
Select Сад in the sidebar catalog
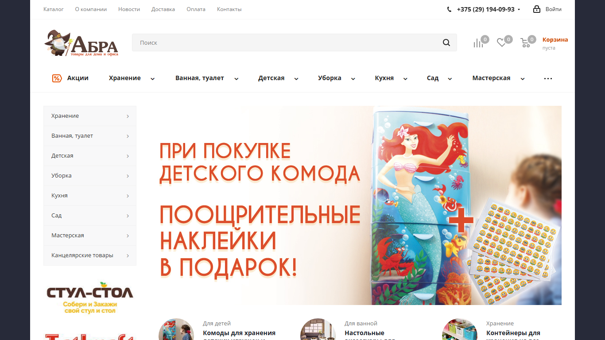click(90, 216)
